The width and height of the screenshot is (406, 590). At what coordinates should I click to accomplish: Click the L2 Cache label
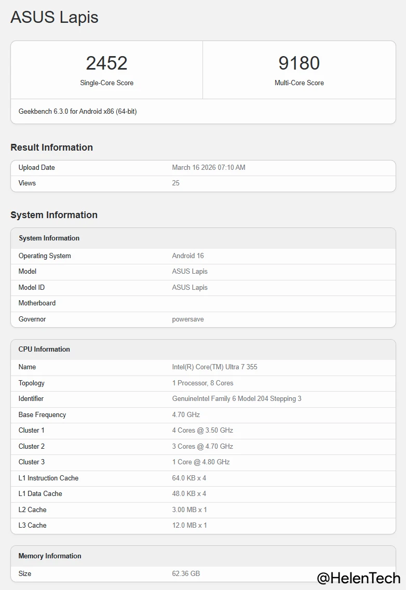tap(32, 510)
